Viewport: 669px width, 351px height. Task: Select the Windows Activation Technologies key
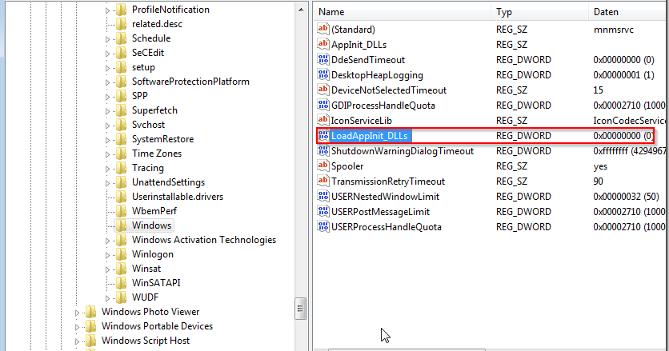pos(203,240)
